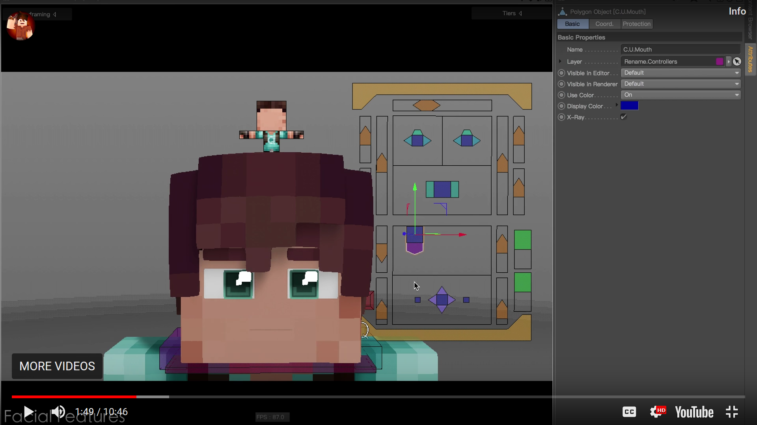Toggle X-Ray keyframe circle
Viewport: 757px width, 425px height.
coord(561,117)
